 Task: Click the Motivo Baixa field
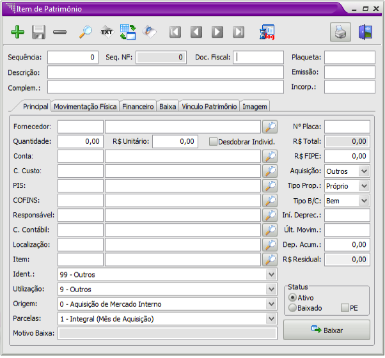tap(168, 333)
